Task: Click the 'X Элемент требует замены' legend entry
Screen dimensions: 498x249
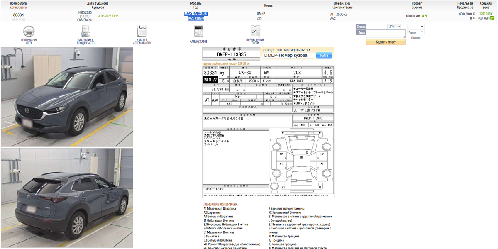Action: 286,208
